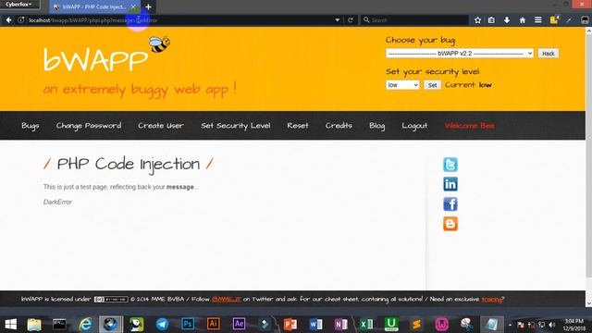592x333 pixels.
Task: Open After Effects from the taskbar
Action: tap(239, 324)
